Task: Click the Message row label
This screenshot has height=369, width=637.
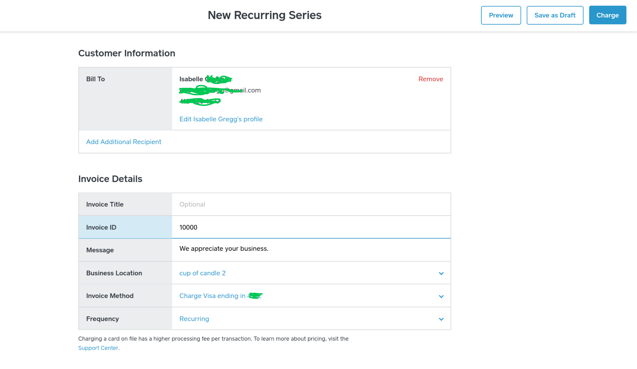Action: click(x=100, y=250)
